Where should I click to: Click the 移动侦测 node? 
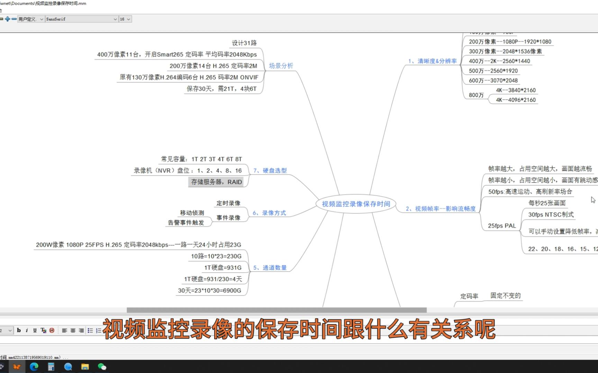192,213
